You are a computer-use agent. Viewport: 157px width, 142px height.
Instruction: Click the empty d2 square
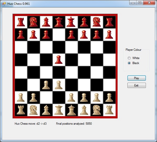[x=59, y=97]
